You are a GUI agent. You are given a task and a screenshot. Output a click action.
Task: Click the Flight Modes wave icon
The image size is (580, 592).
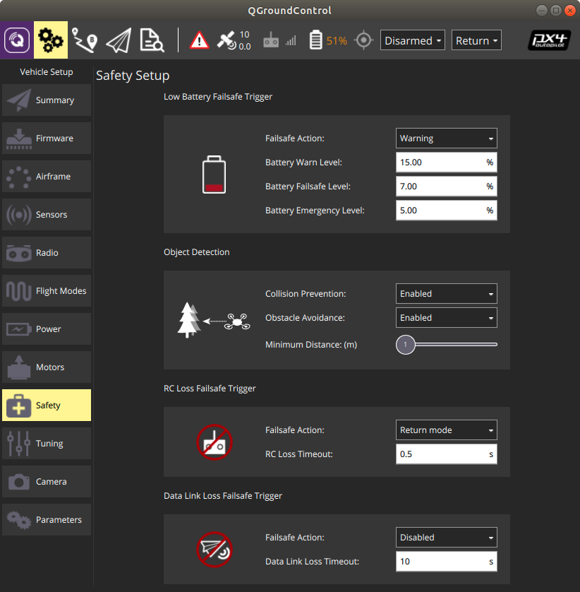click(x=19, y=291)
